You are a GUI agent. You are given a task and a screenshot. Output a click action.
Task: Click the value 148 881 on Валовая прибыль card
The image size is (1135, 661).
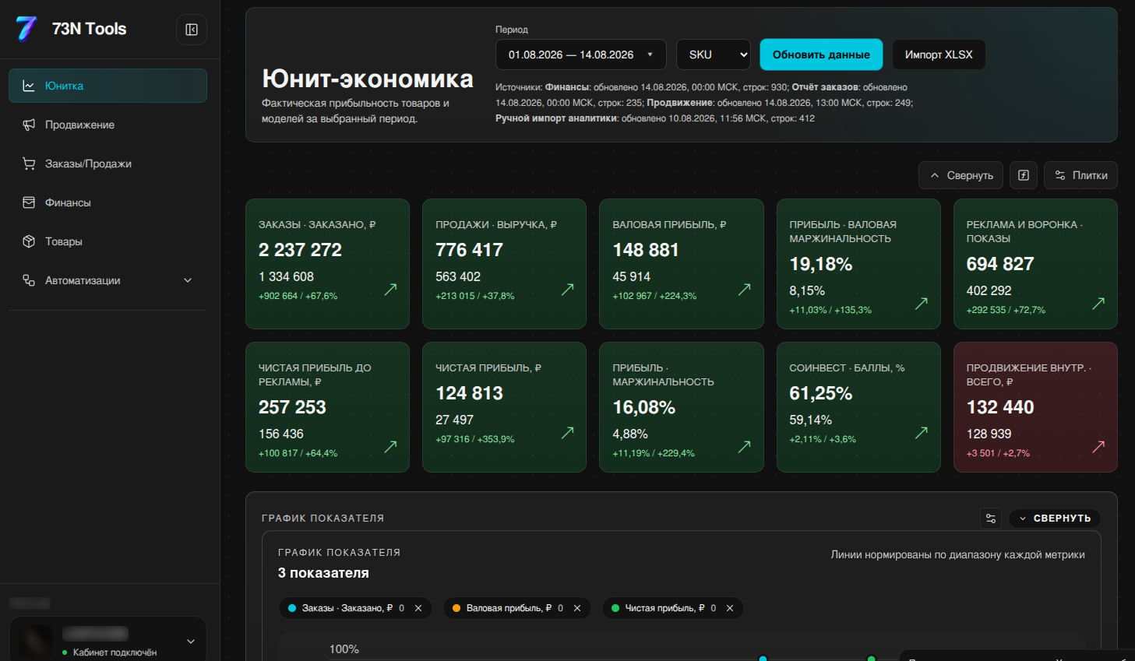pos(646,250)
